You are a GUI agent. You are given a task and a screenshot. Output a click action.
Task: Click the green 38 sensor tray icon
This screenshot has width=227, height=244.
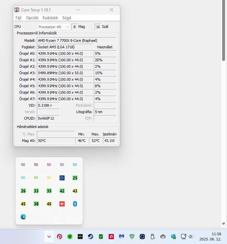pos(36,204)
